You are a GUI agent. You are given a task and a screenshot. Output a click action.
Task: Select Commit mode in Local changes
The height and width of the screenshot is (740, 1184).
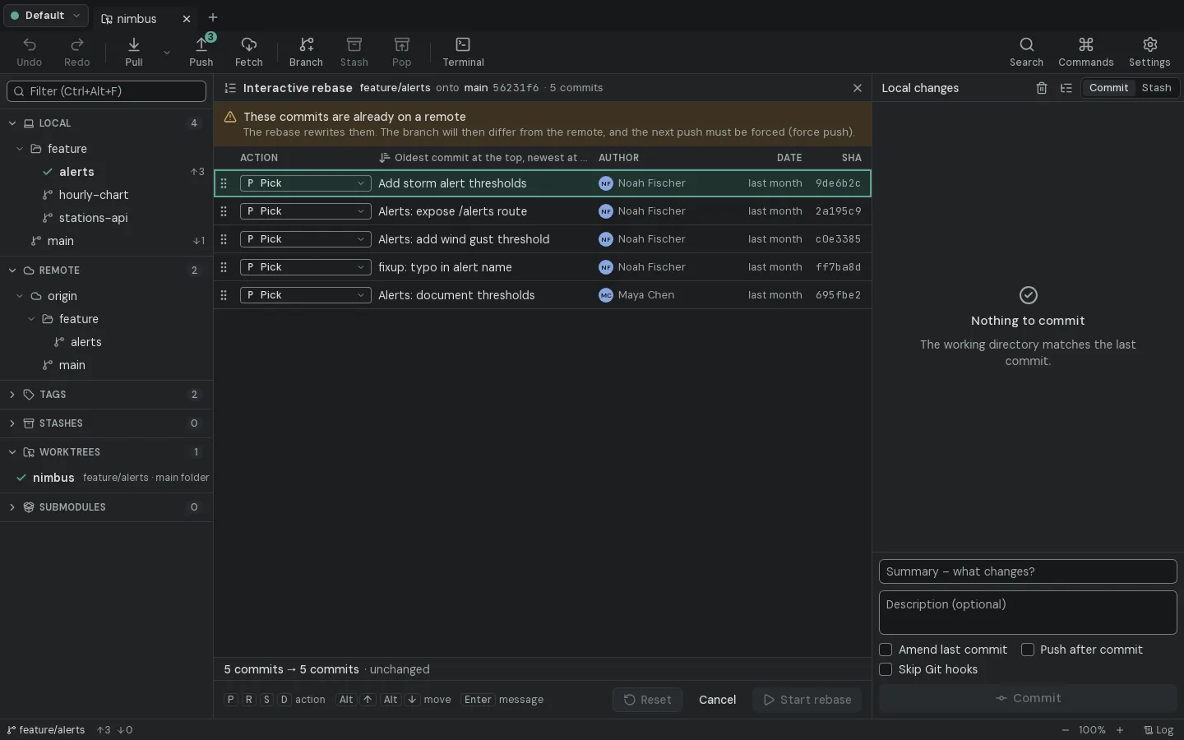point(1108,88)
